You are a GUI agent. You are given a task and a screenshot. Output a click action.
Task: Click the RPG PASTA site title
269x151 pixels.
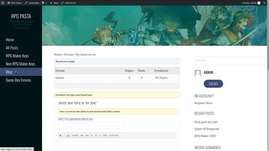coord(21,16)
